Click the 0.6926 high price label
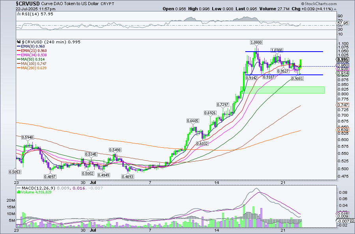 [210, 113]
